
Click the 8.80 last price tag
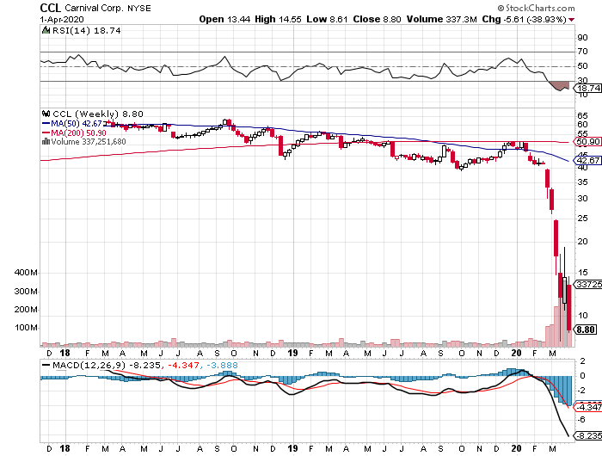pos(586,330)
